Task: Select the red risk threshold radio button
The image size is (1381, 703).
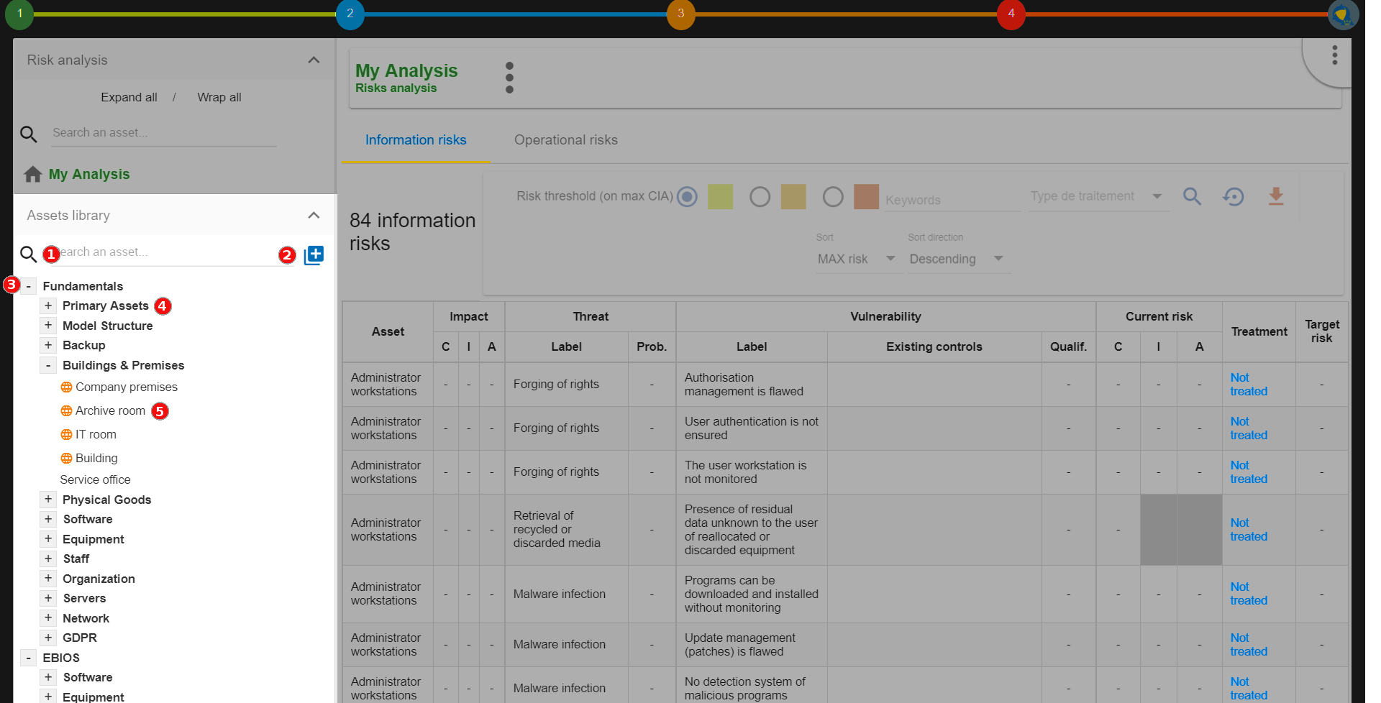Action: point(832,196)
